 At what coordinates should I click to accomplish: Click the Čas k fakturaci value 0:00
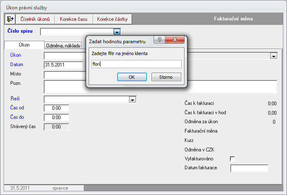click(272, 104)
